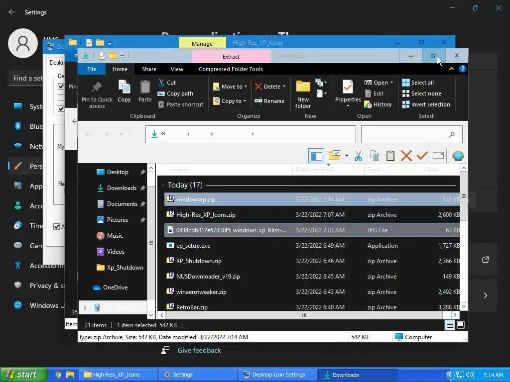Image resolution: width=510 pixels, height=382 pixels.
Task: Open the blue Help question-mark icon
Action: [x=463, y=69]
